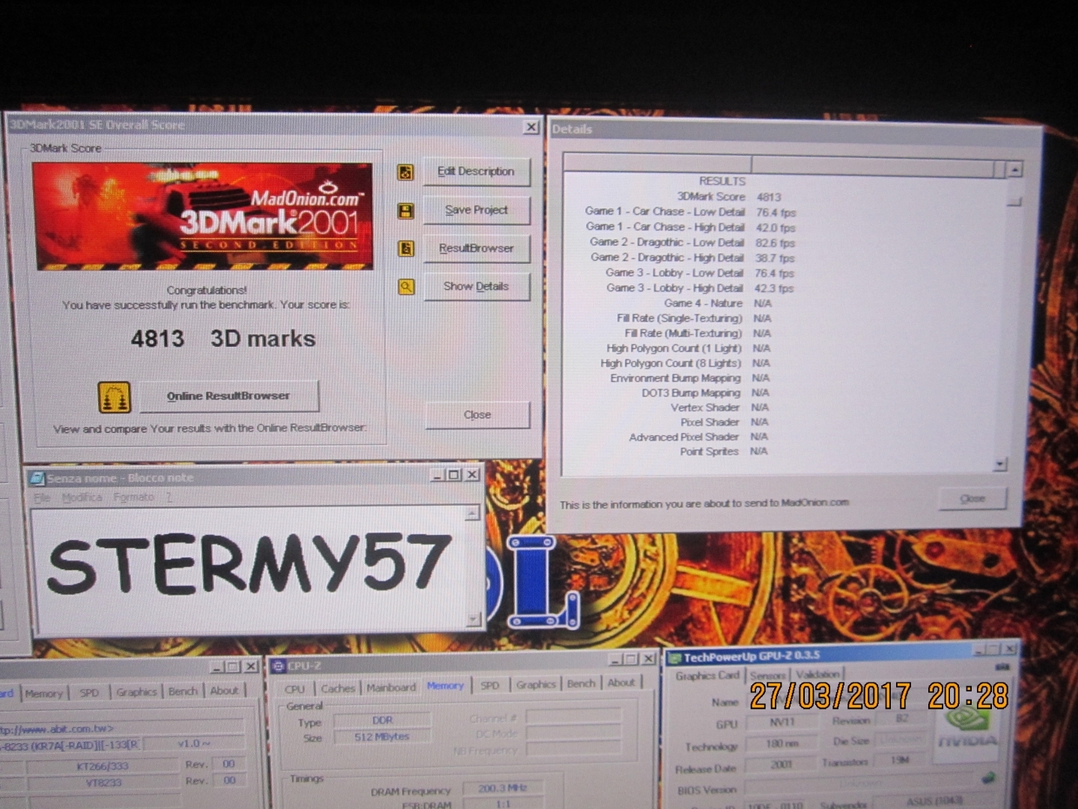Switch to the CPU tab in CPU-Z Memory window
The image size is (1078, 809).
coord(295,689)
